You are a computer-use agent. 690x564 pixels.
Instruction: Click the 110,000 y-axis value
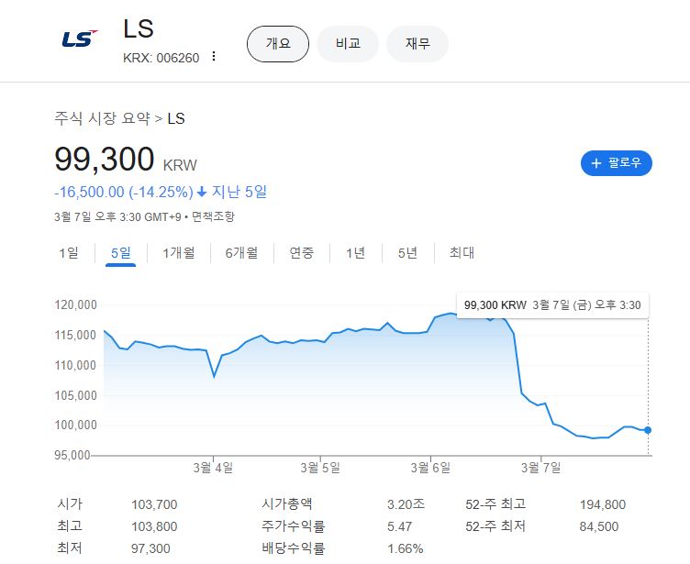pyautogui.click(x=75, y=365)
